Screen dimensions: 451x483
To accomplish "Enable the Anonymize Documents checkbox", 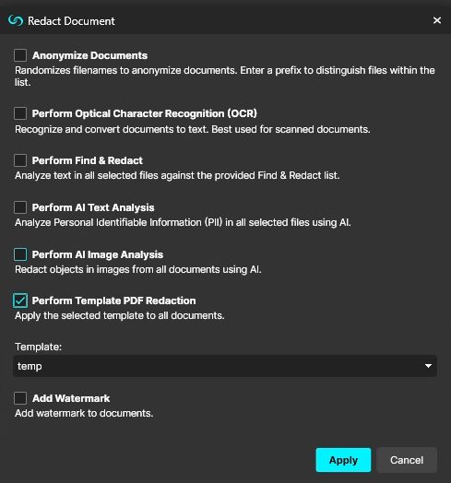I will 20,55.
